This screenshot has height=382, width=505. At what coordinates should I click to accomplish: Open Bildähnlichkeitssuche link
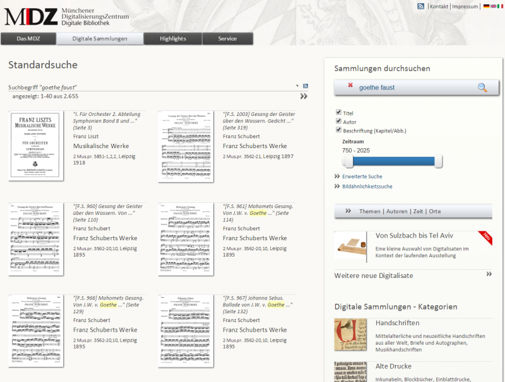[x=367, y=187]
